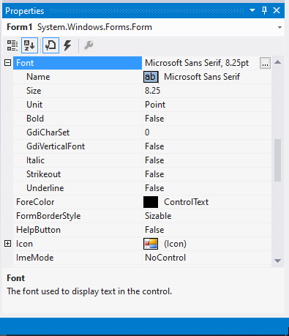
Task: Open font dialog with ellipsis button
Action: [265, 63]
